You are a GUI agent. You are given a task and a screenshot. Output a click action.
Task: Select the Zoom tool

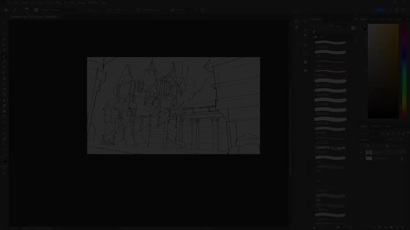coord(4,144)
